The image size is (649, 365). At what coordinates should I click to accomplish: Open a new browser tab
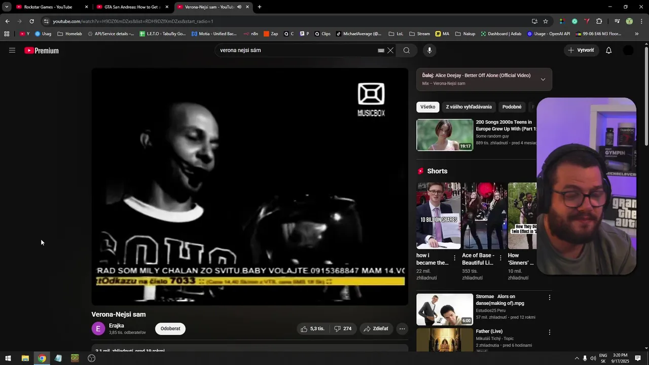[260, 7]
